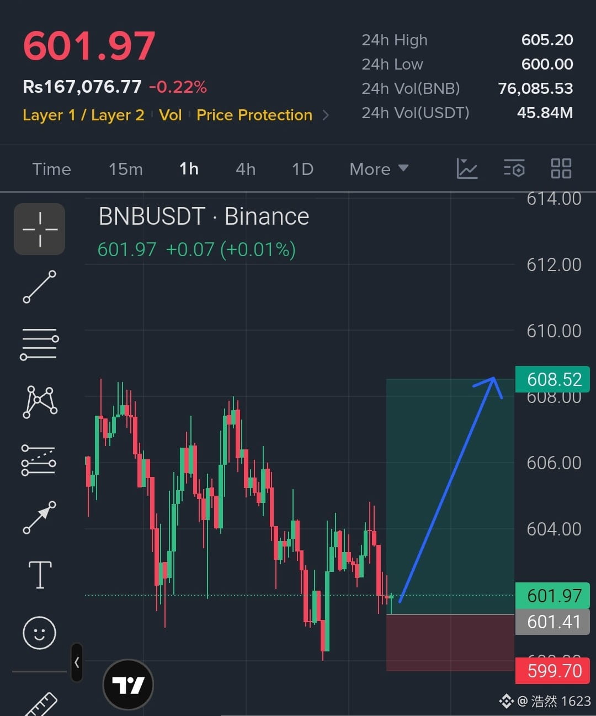
Task: Click the -0.22% change value
Action: 178,87
